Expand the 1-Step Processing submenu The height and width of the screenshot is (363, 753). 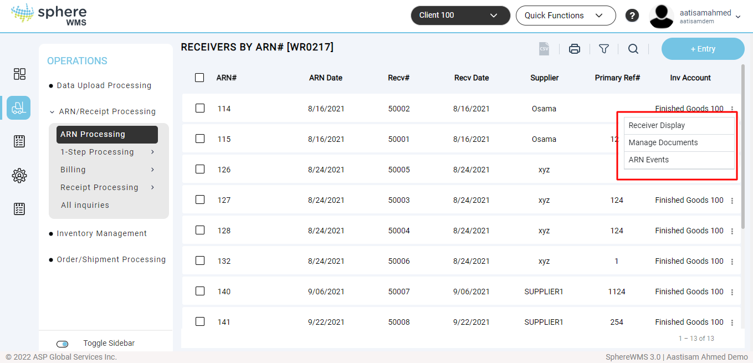pos(107,152)
